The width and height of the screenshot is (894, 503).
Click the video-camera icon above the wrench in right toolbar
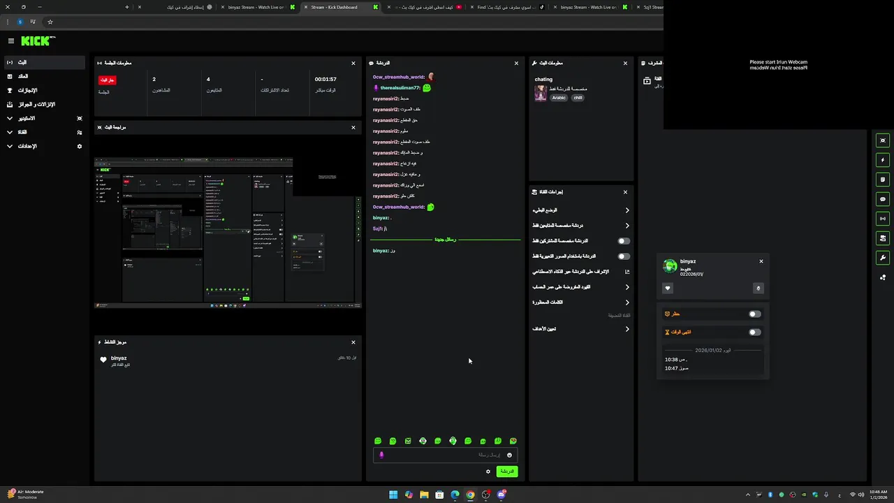pos(883,238)
